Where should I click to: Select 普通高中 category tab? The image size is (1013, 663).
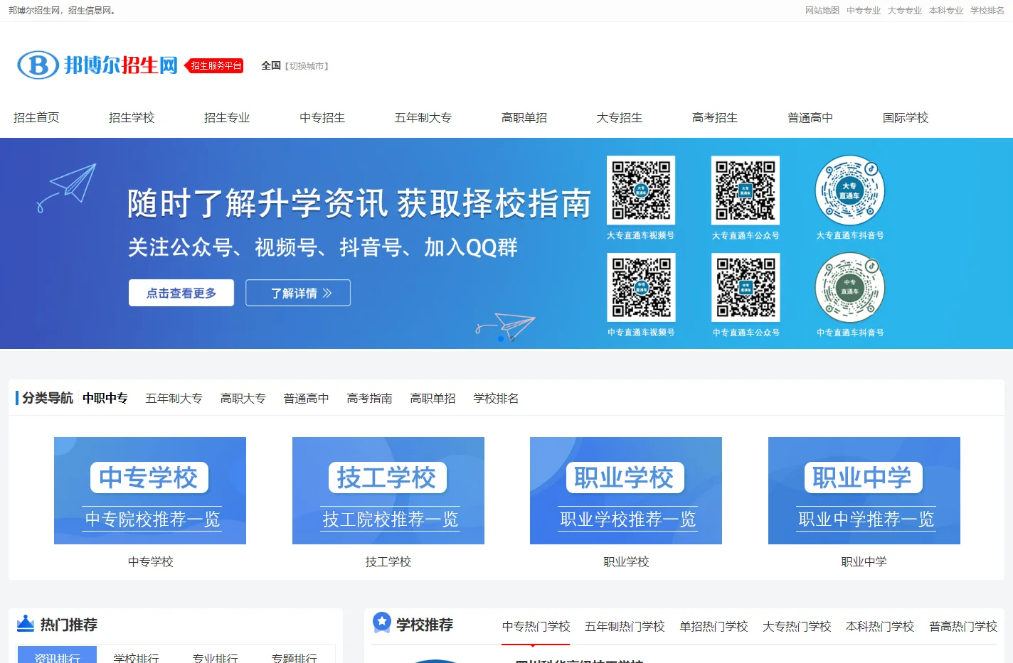point(307,399)
